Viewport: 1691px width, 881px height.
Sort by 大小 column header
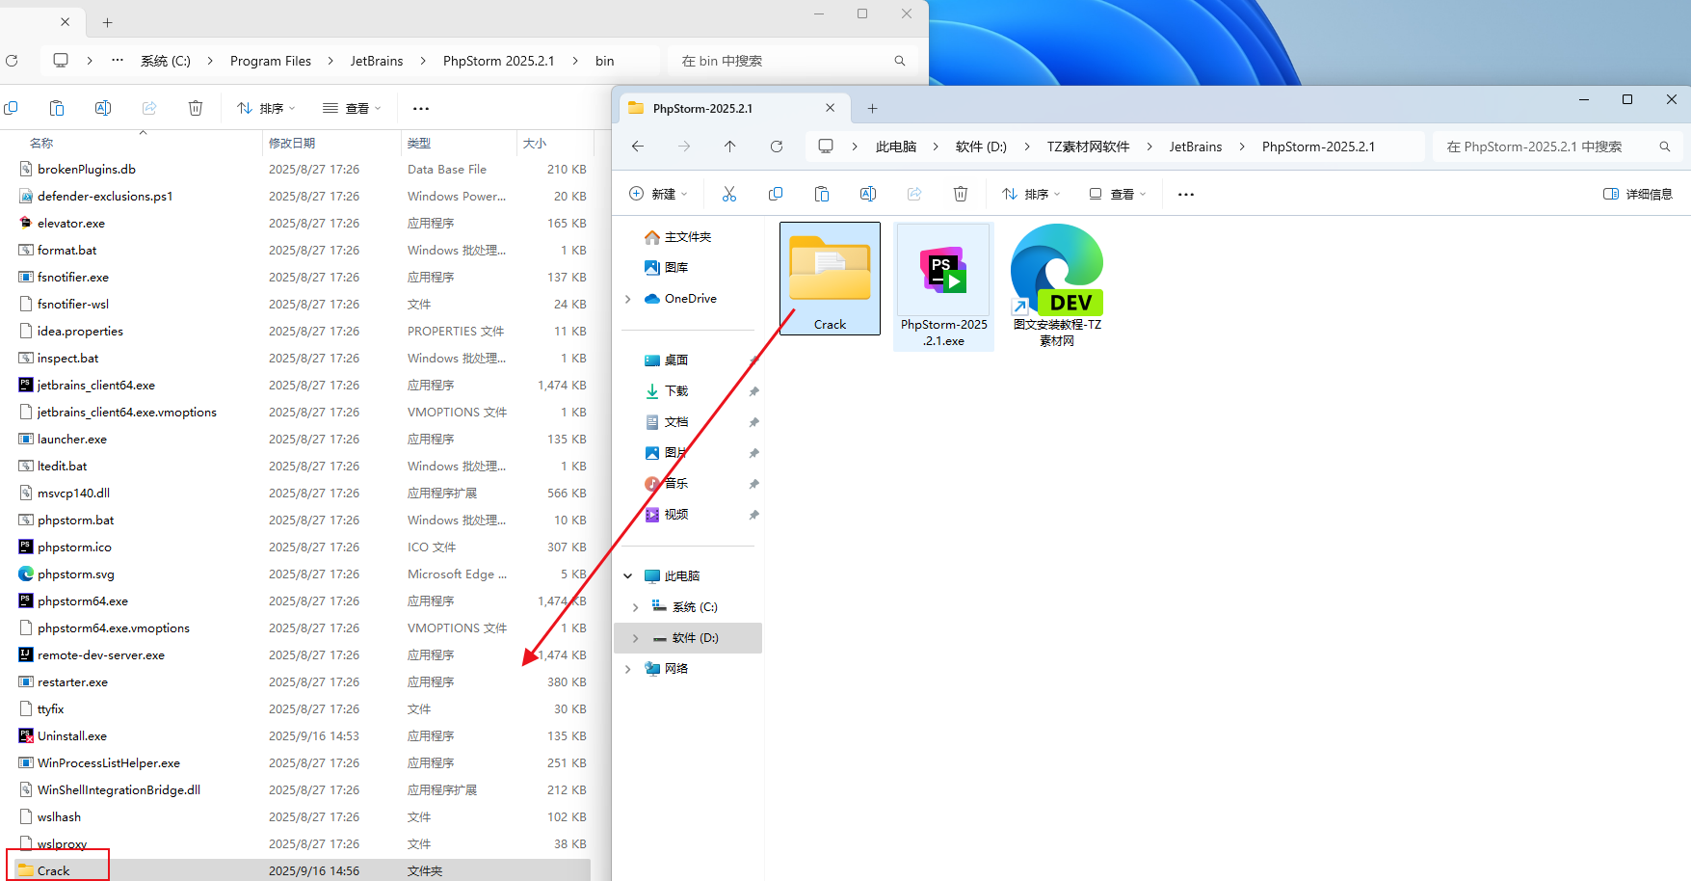pos(535,143)
